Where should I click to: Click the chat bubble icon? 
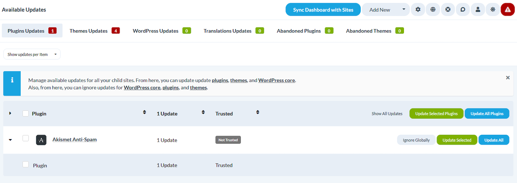point(463,10)
